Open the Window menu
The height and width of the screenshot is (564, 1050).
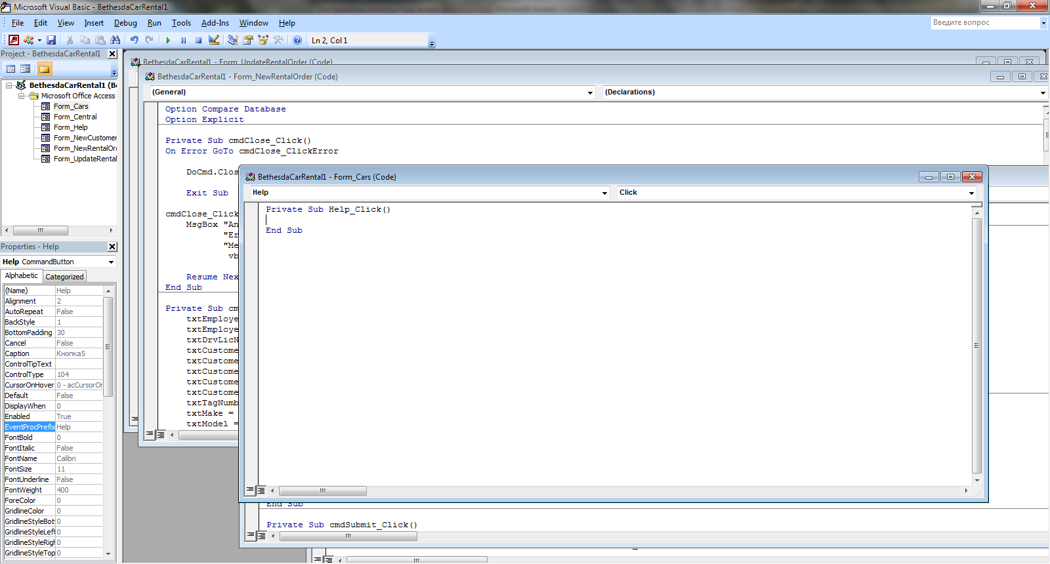[x=253, y=23]
